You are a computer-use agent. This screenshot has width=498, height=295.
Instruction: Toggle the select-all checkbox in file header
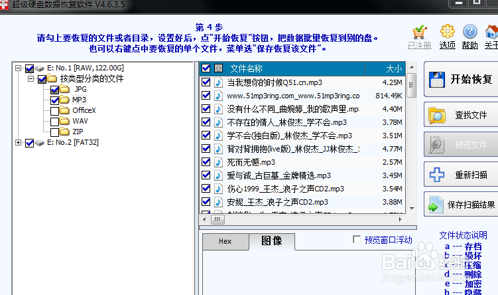(x=206, y=68)
